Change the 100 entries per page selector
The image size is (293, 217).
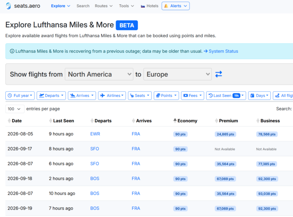[x=15, y=109]
